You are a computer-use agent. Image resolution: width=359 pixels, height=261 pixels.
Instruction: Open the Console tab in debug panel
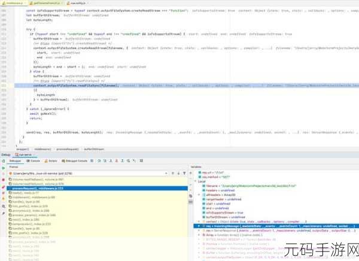34,161
